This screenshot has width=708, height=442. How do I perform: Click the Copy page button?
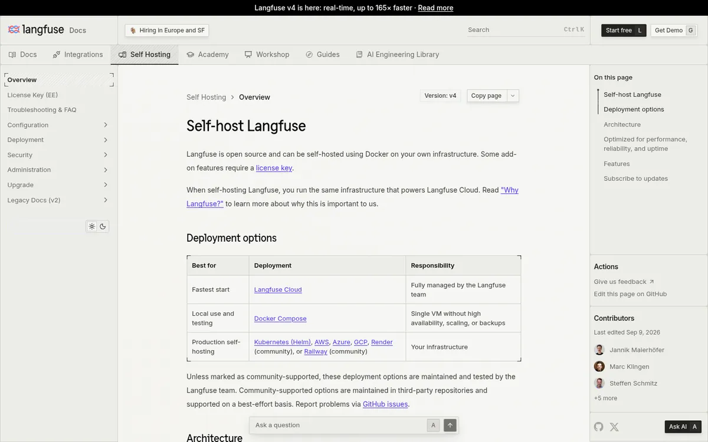(487, 95)
